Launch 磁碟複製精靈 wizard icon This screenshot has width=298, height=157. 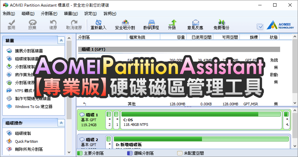[x=9, y=59]
